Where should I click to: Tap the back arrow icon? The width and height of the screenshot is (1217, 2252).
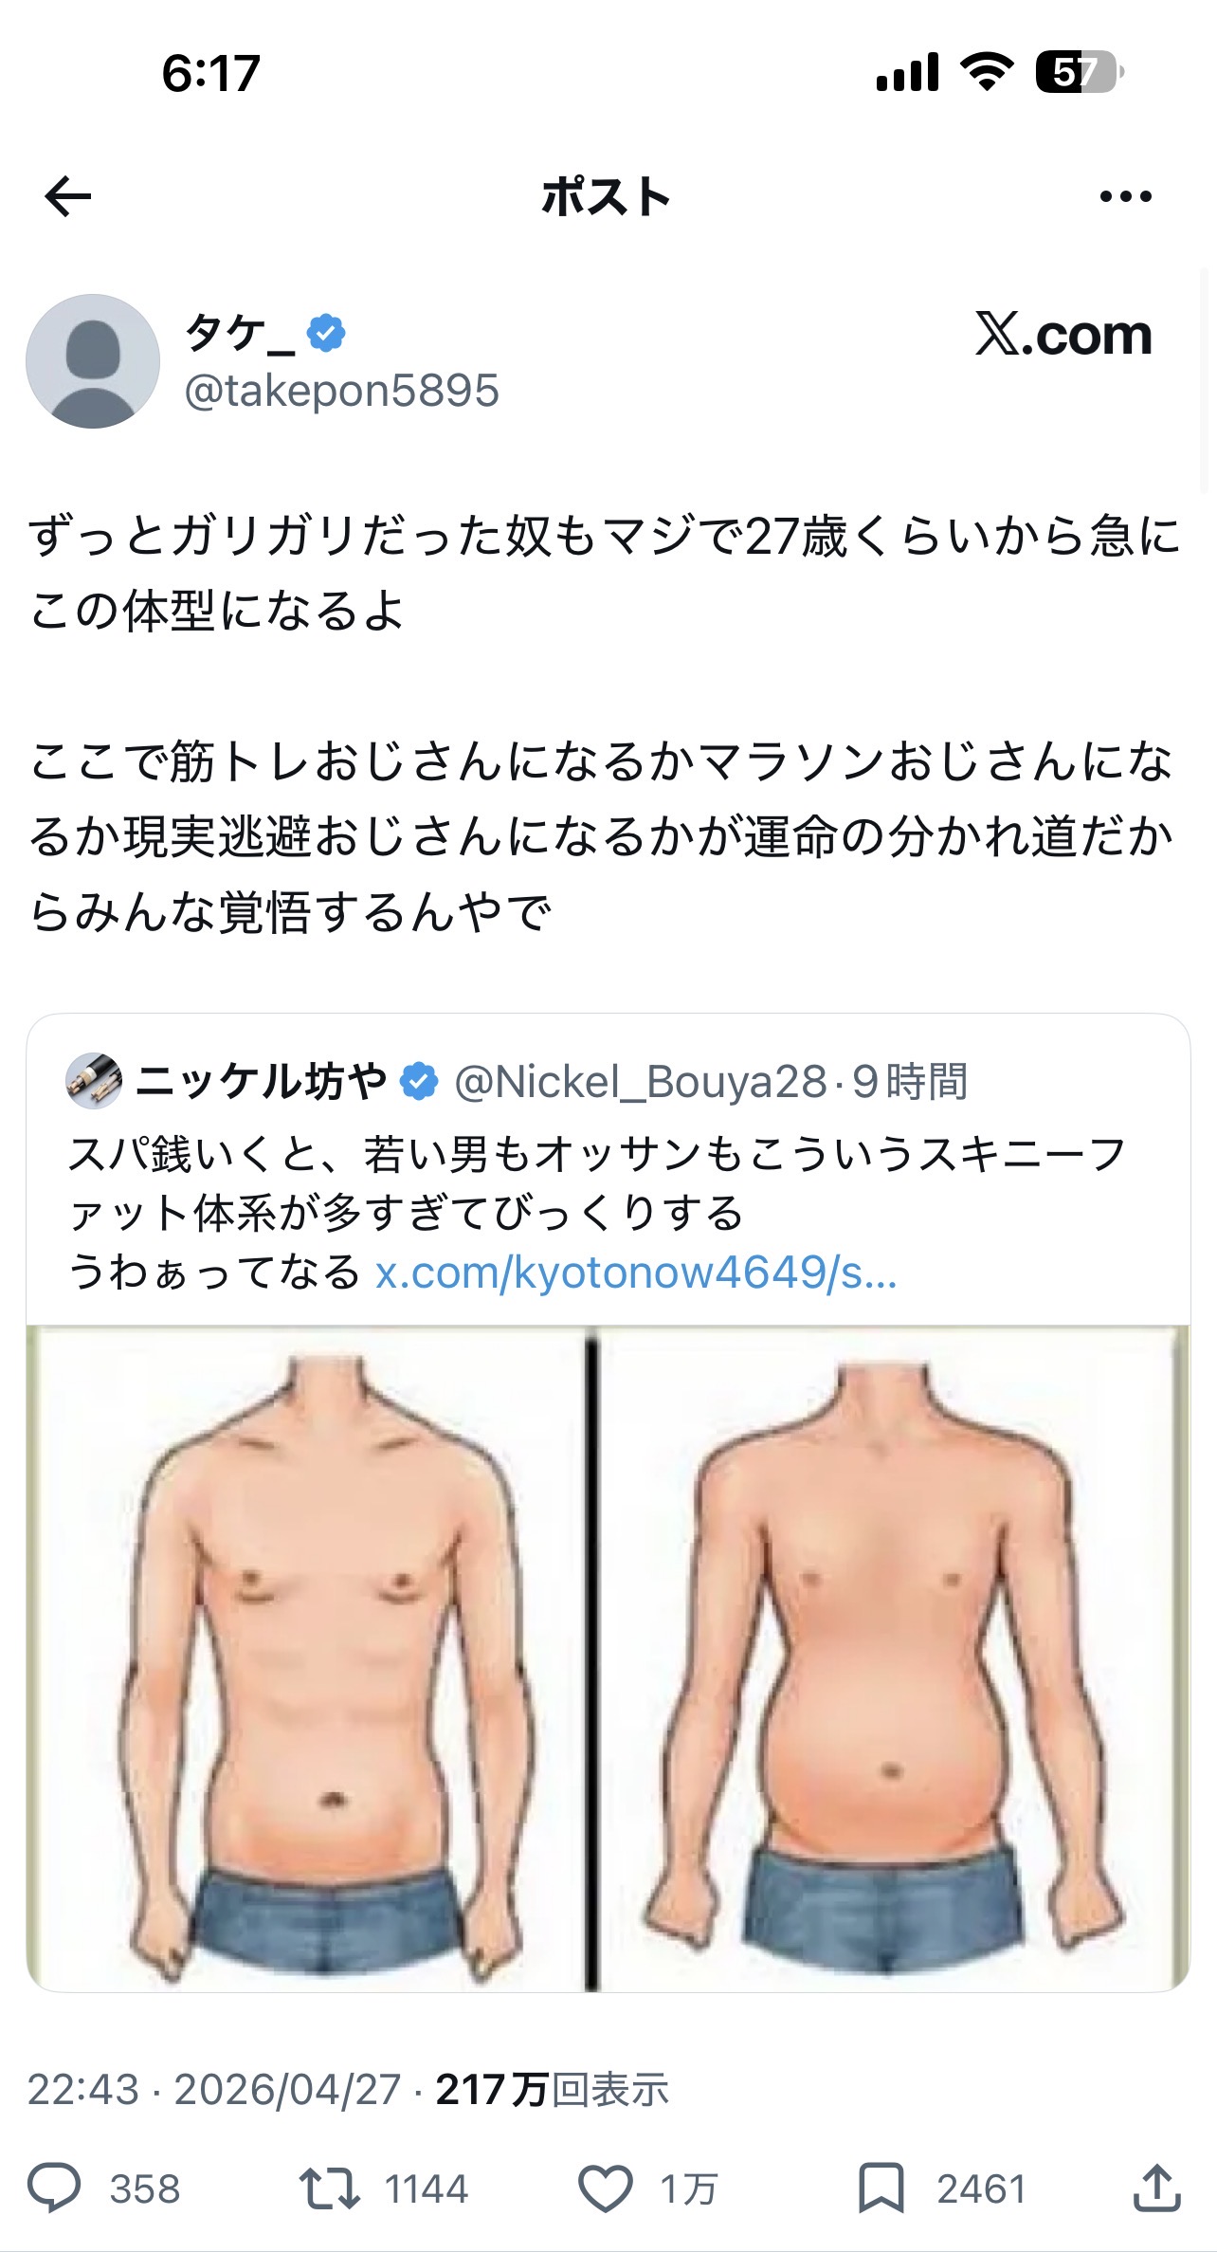(x=68, y=197)
